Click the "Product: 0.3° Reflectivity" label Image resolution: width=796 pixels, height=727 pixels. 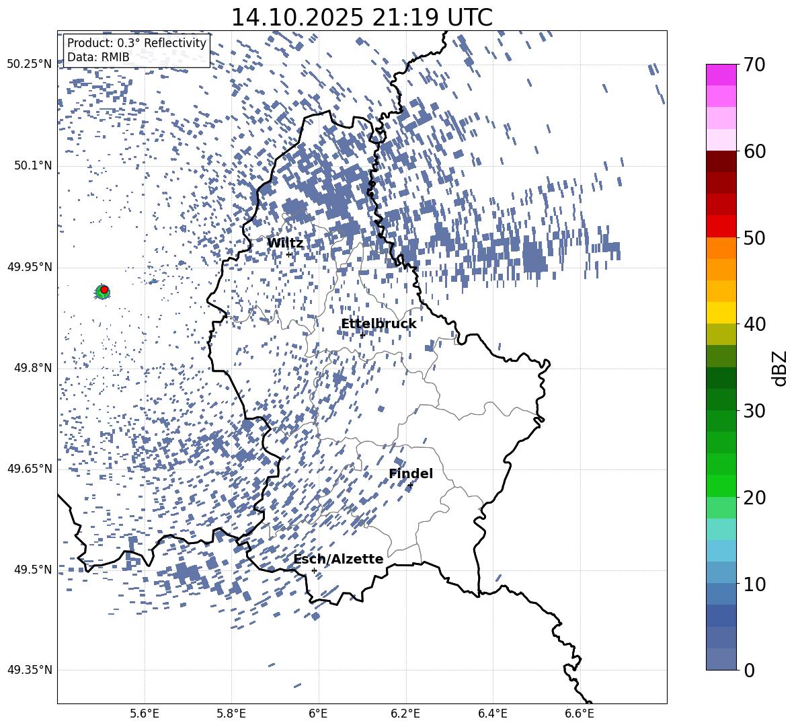[x=136, y=43]
